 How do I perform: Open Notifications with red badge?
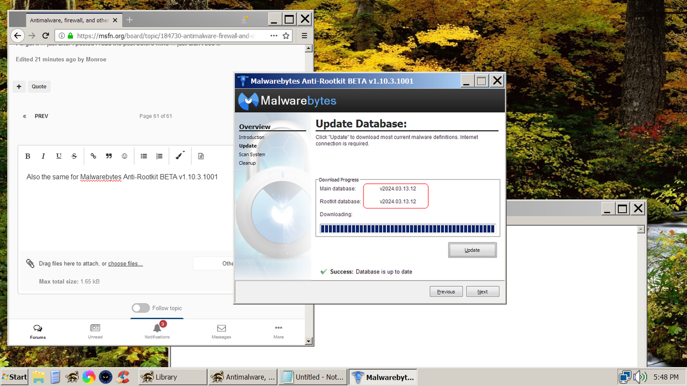click(157, 330)
